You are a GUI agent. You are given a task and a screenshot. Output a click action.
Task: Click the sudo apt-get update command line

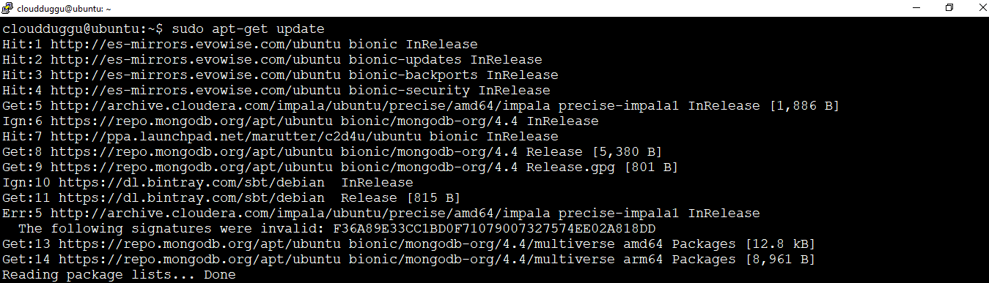point(163,29)
